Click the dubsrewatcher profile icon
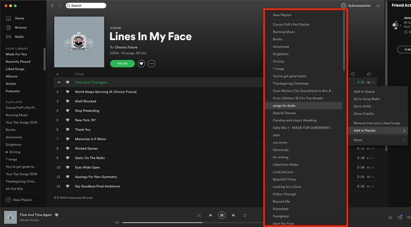This screenshot has width=411, height=227. (343, 6)
